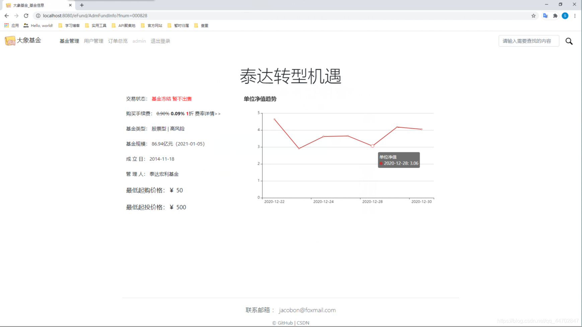This screenshot has height=327, width=582.
Task: Click the site search input field
Action: (529, 41)
